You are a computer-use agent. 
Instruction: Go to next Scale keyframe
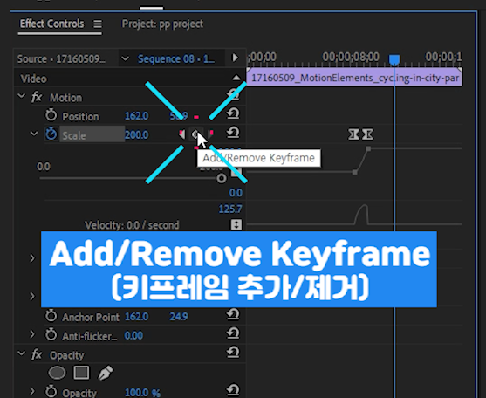point(210,134)
